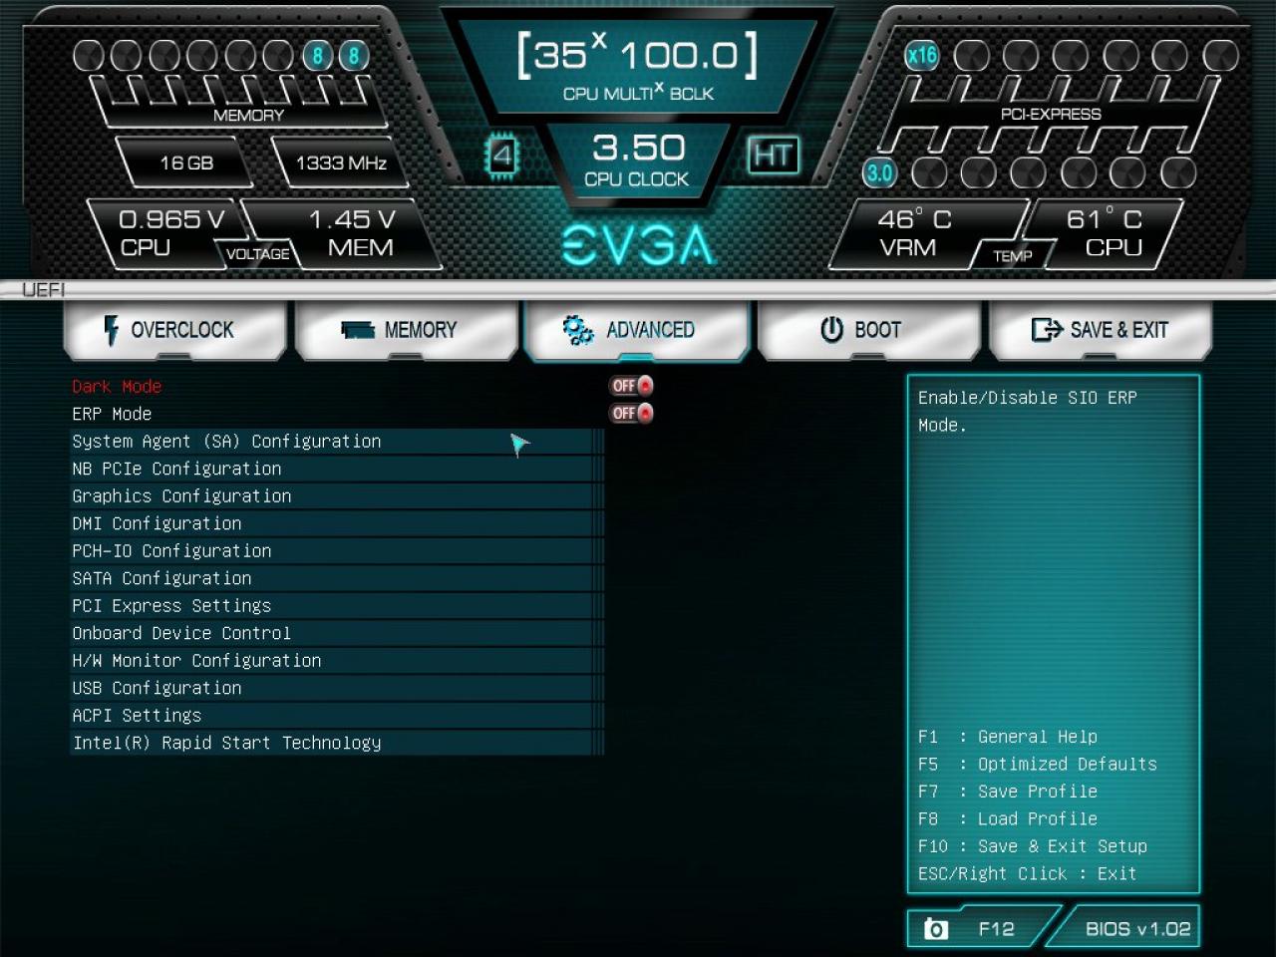Click 'ESC/Right Click : Exit' hint
Image resolution: width=1276 pixels, height=957 pixels.
point(1027,874)
